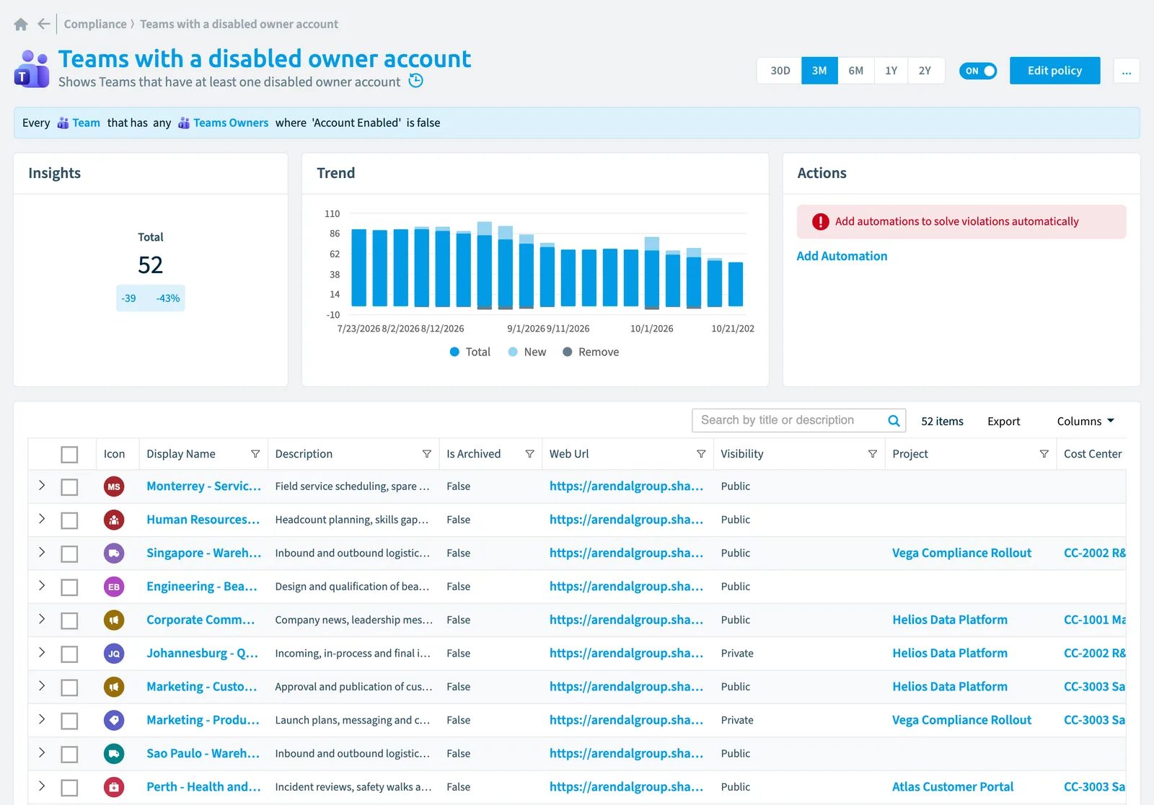Go to the home page icon
Screen dimensions: 1154x805
tap(21, 25)
